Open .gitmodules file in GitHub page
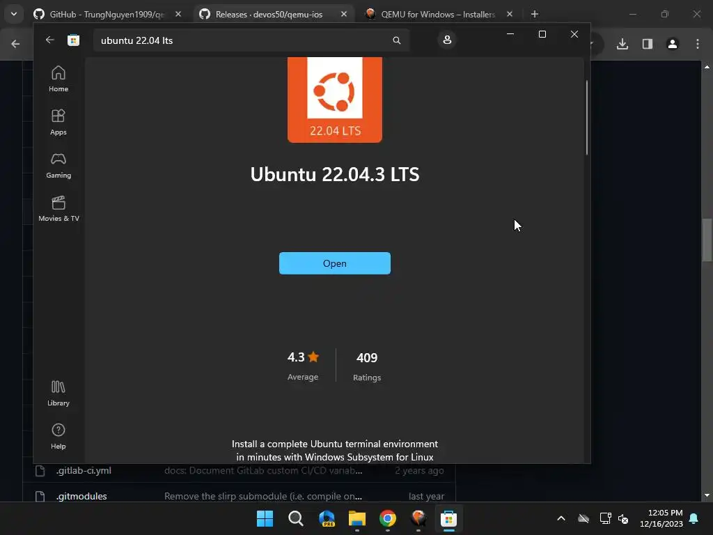This screenshot has width=713, height=535. point(81,496)
